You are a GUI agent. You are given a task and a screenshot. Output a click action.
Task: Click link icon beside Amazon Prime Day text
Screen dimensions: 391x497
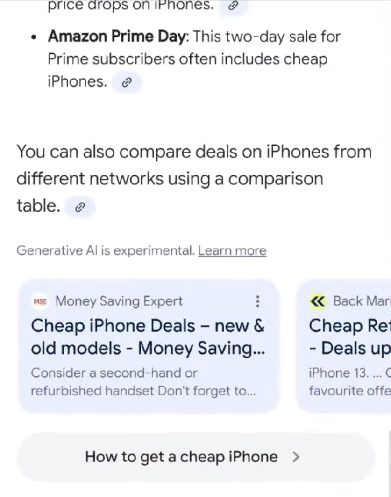(x=126, y=83)
